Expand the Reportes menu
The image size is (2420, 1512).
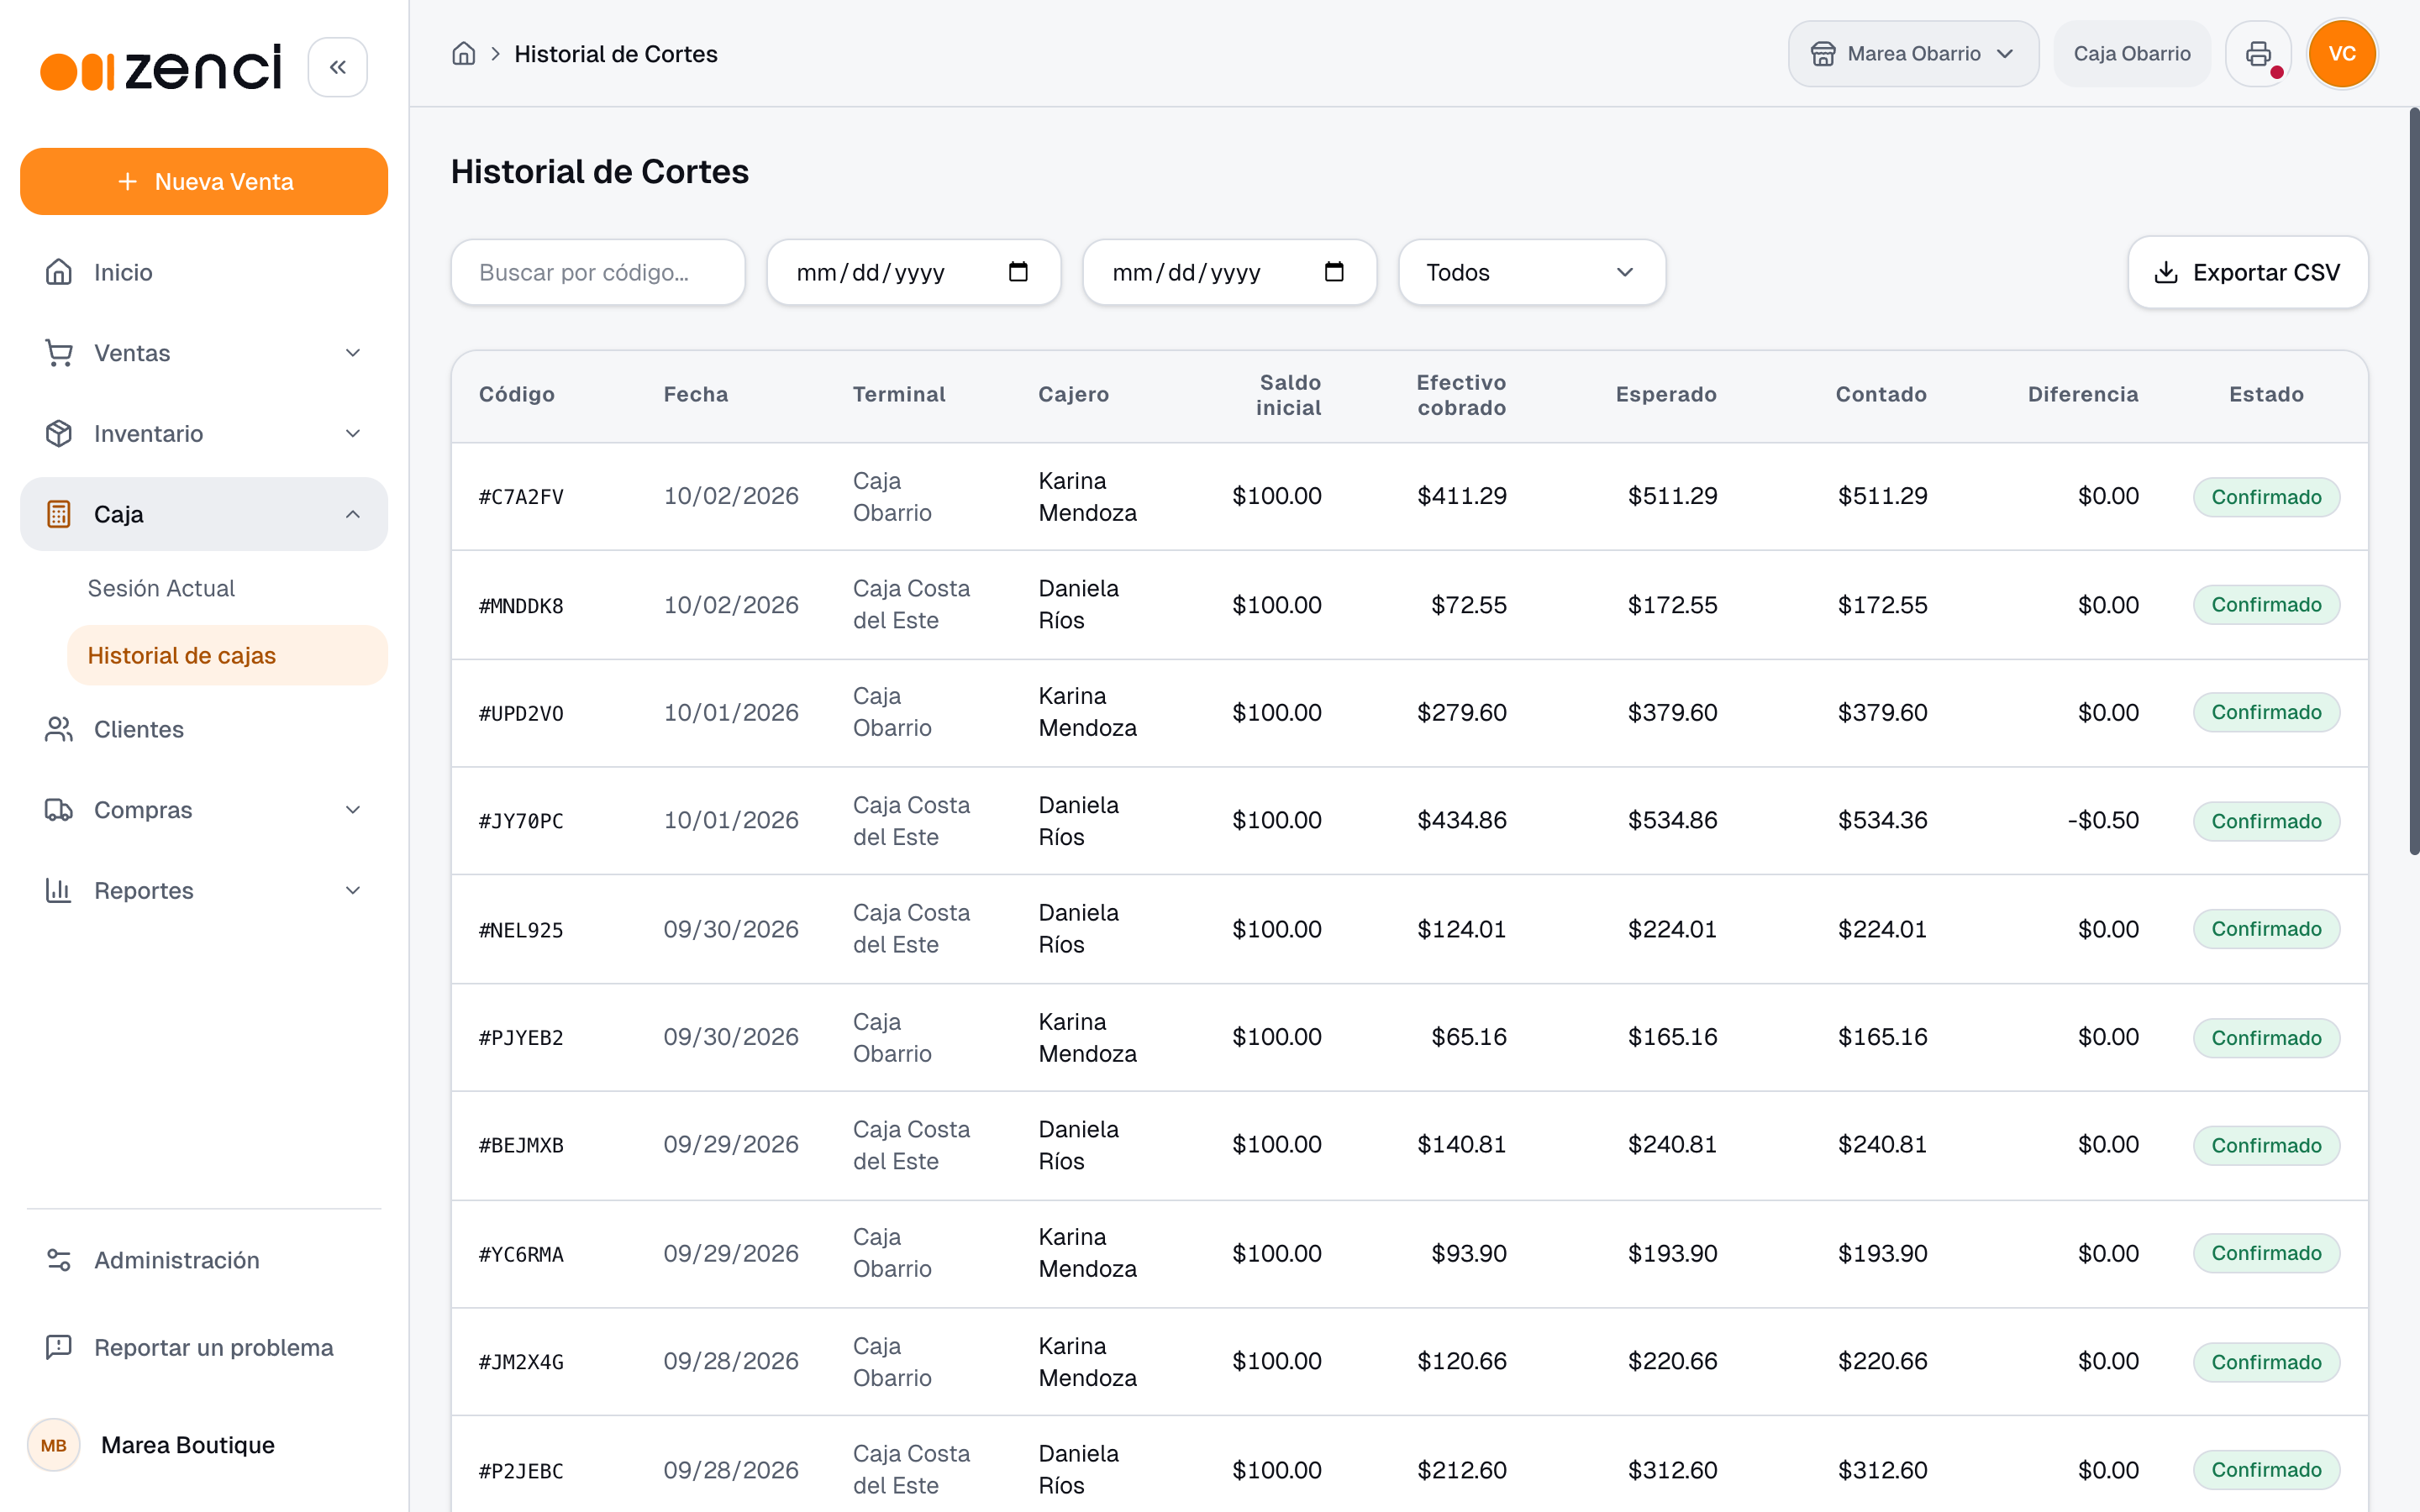[204, 890]
